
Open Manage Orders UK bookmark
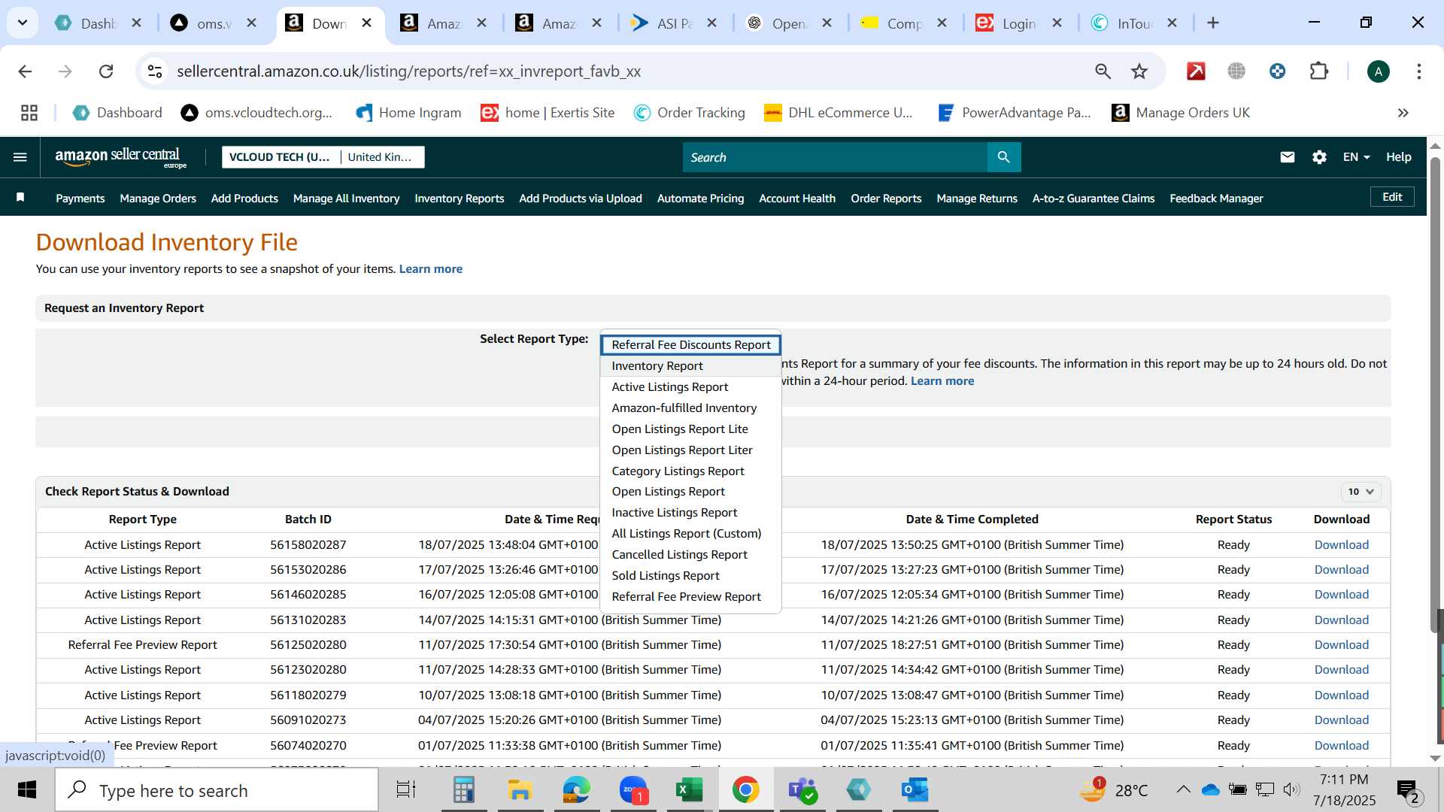1181,113
